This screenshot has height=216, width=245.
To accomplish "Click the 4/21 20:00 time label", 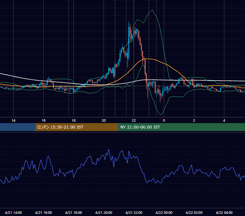I will click(x=104, y=212).
